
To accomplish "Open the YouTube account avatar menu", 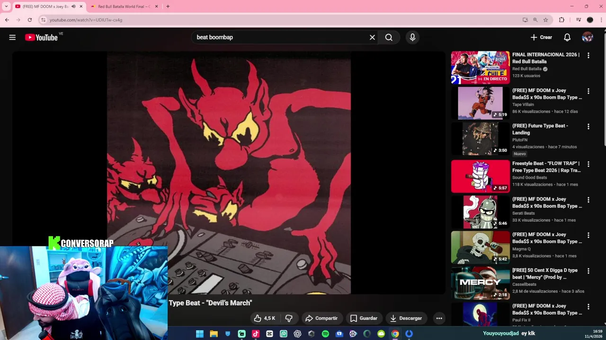I will click(588, 37).
